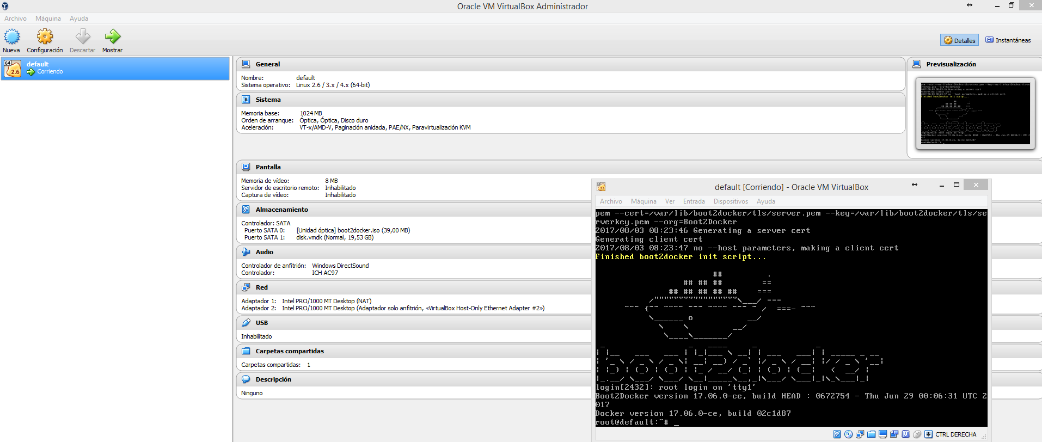Click the Previsualización panel icon
1042x442 pixels.
(x=917, y=64)
